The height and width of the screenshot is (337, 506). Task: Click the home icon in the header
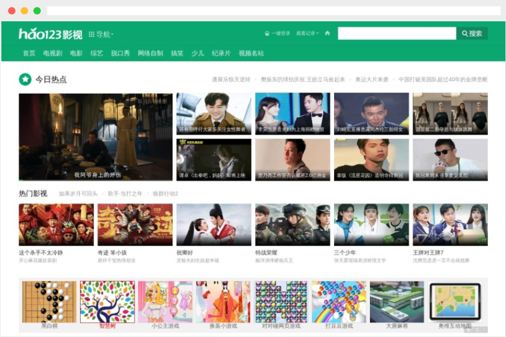[x=327, y=33]
